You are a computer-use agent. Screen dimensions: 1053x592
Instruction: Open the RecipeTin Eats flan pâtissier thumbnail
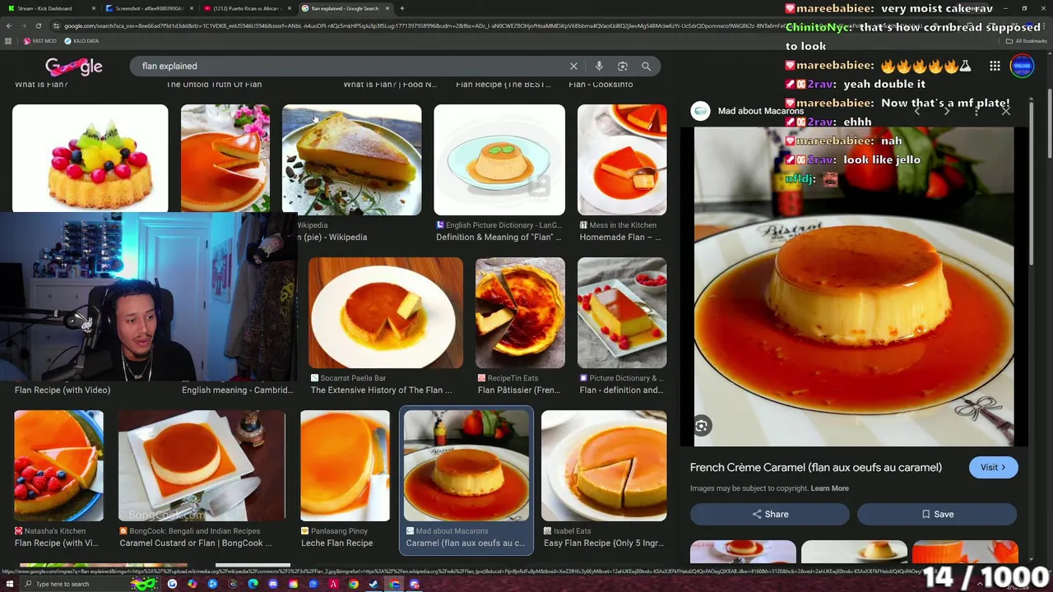coord(520,312)
